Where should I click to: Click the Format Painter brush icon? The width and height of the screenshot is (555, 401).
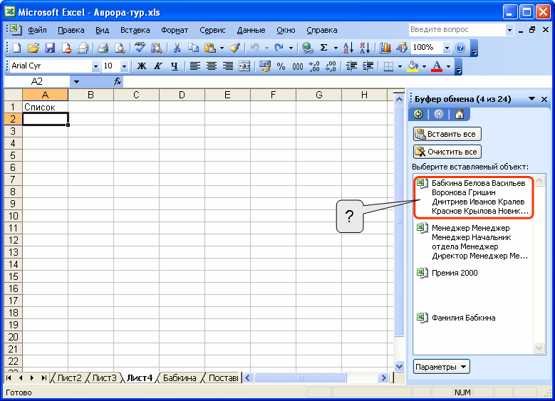pos(234,48)
